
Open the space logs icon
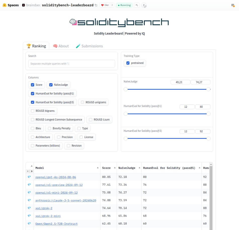pos(137,5)
